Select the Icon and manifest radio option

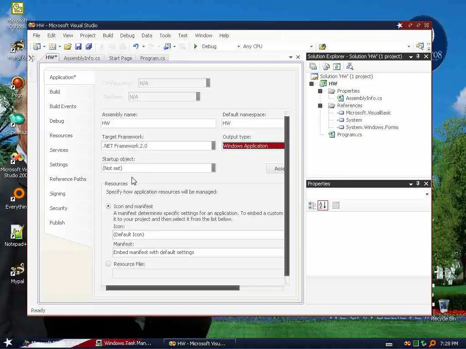click(108, 206)
